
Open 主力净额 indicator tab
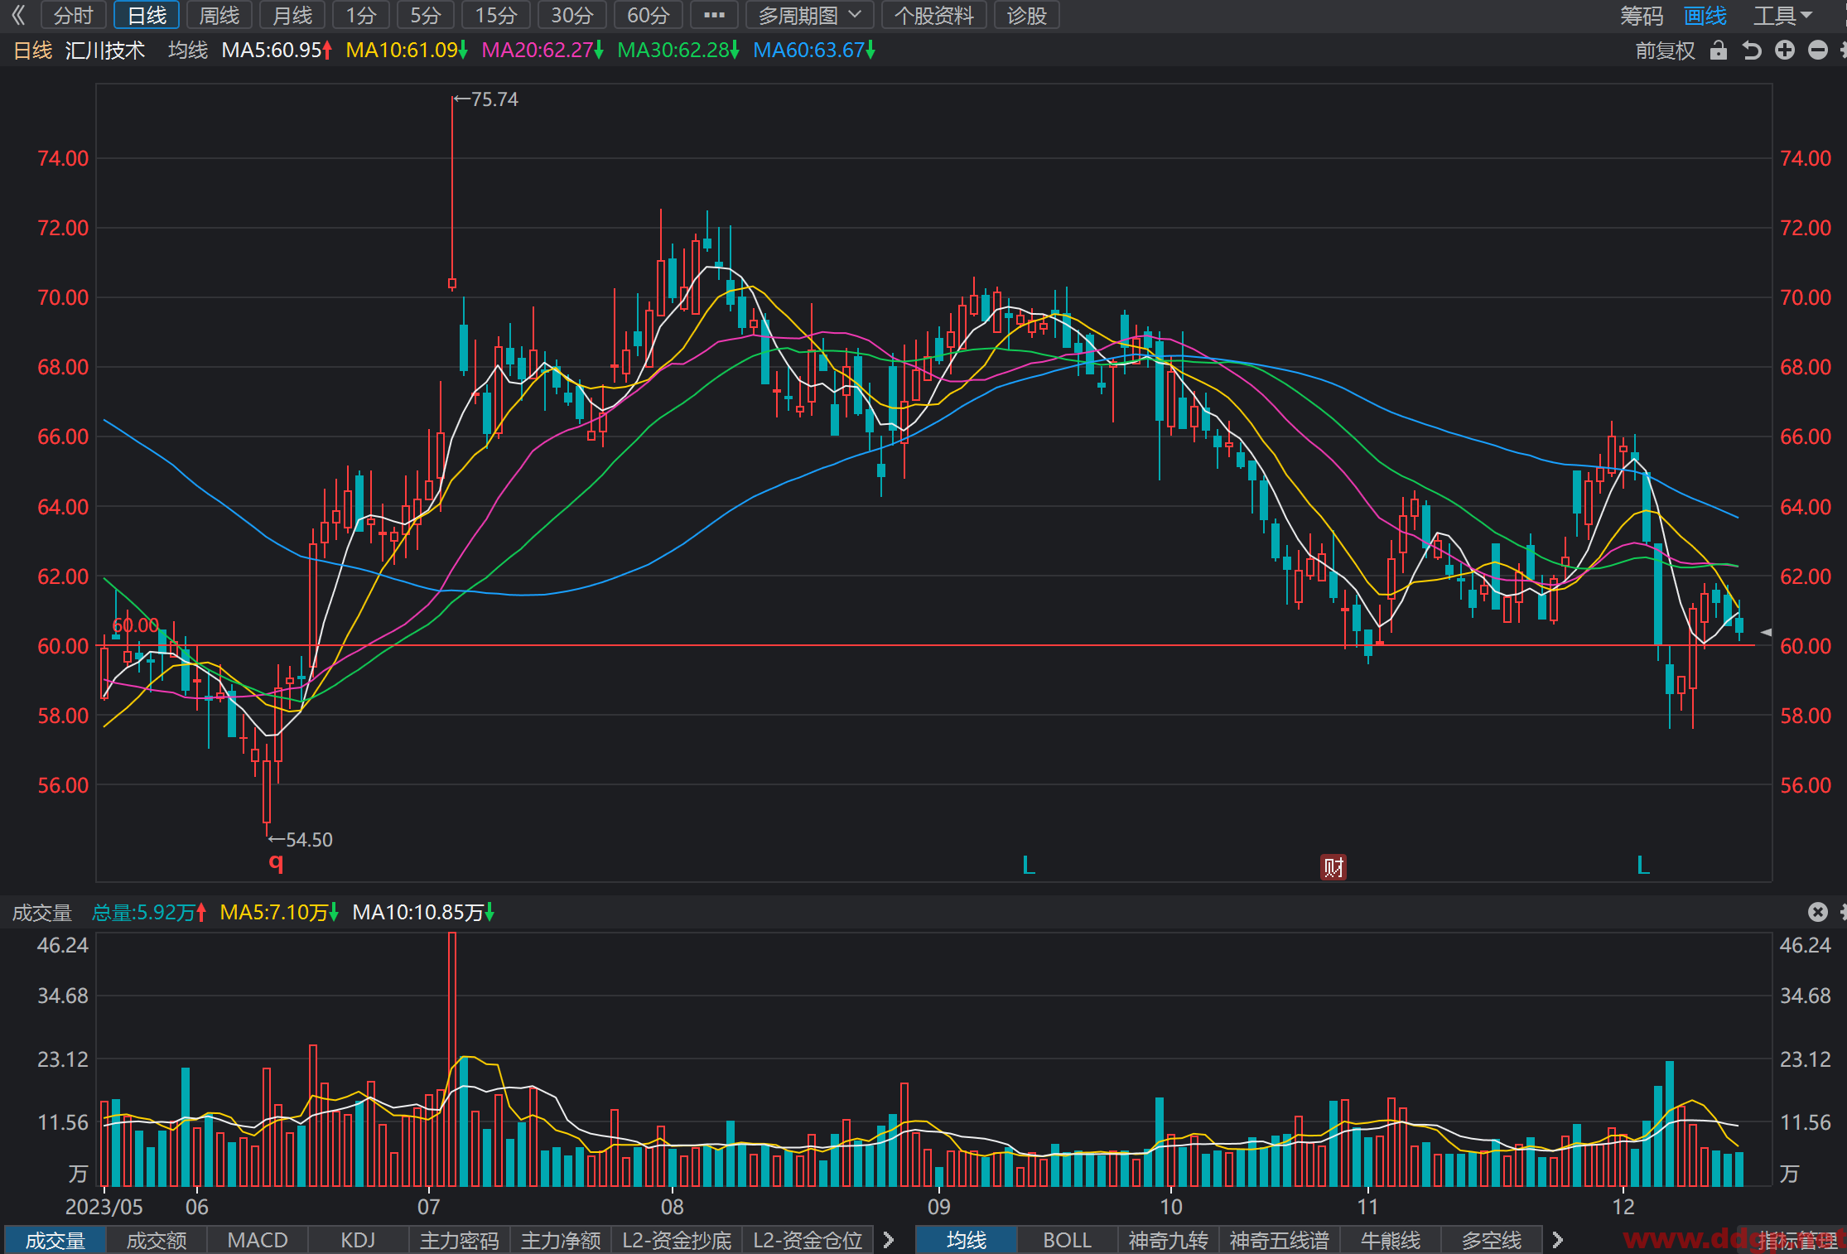pos(561,1240)
